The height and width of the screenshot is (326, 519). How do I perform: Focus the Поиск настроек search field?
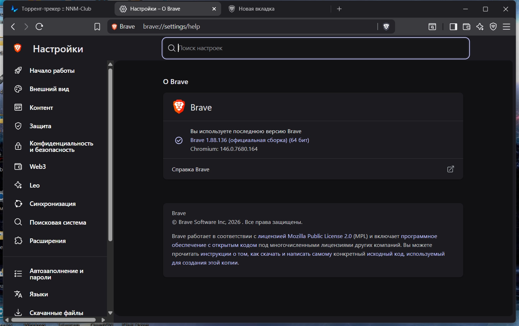[316, 48]
